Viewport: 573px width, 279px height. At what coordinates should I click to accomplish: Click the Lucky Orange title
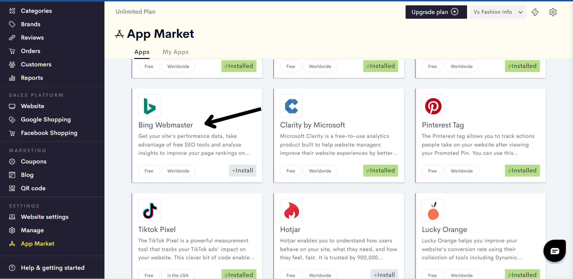point(444,230)
